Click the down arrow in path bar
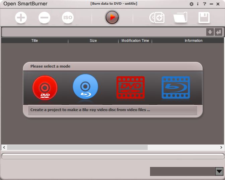 [x=210, y=32]
